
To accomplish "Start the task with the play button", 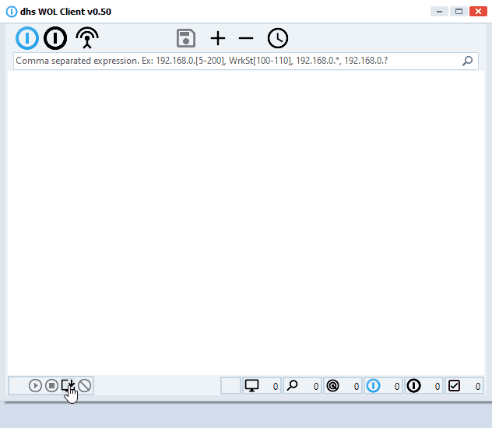I will 35,385.
